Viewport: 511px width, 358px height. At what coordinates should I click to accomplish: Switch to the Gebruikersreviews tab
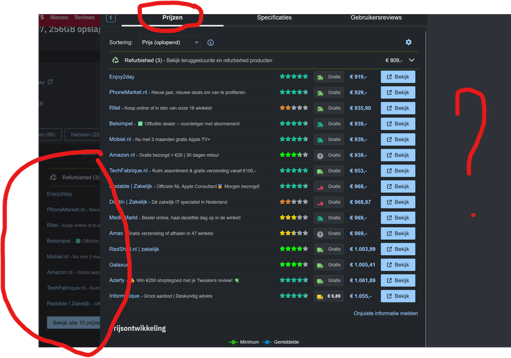click(x=376, y=18)
